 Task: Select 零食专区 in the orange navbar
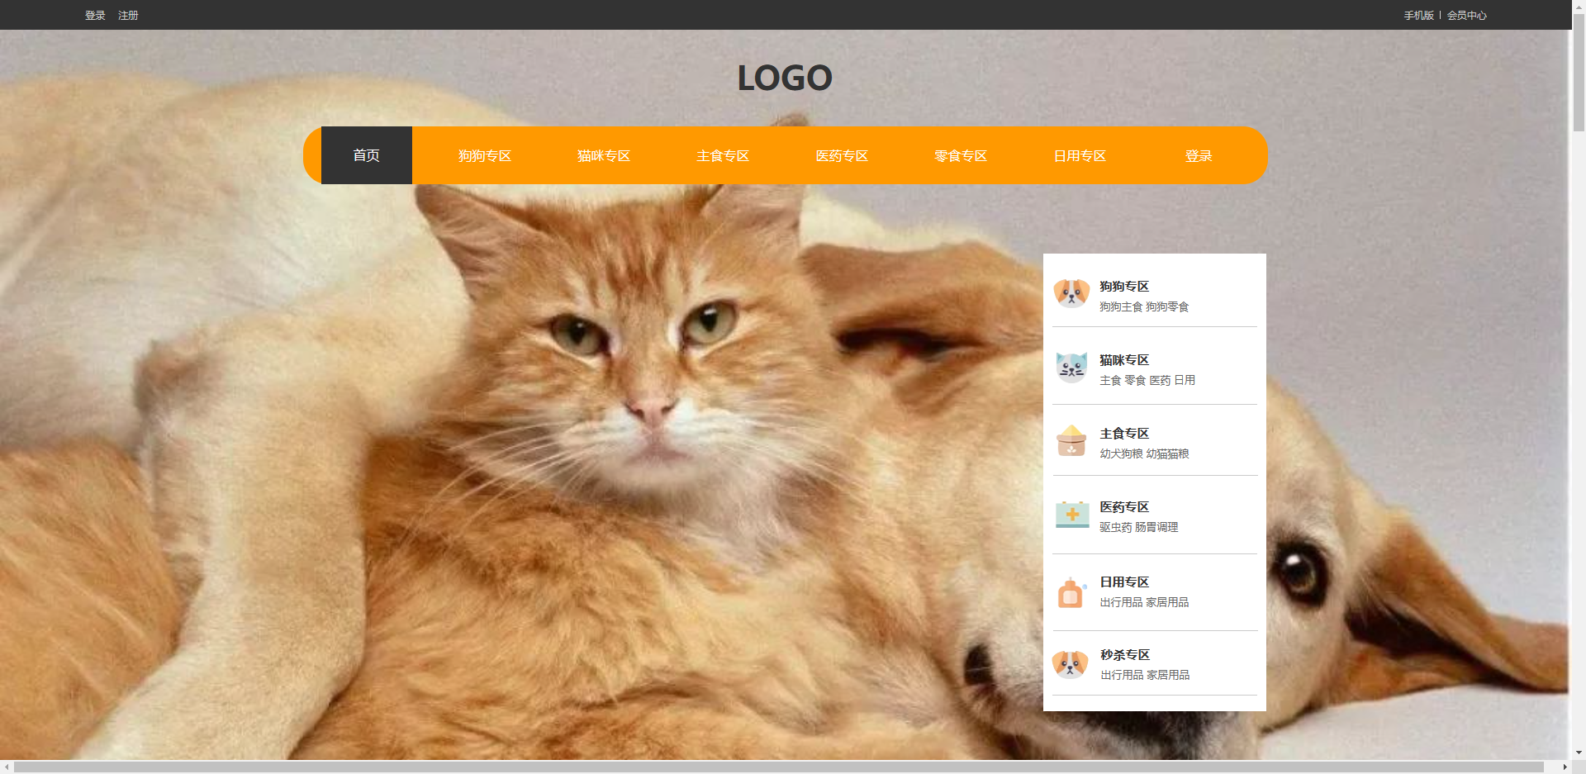coord(961,156)
